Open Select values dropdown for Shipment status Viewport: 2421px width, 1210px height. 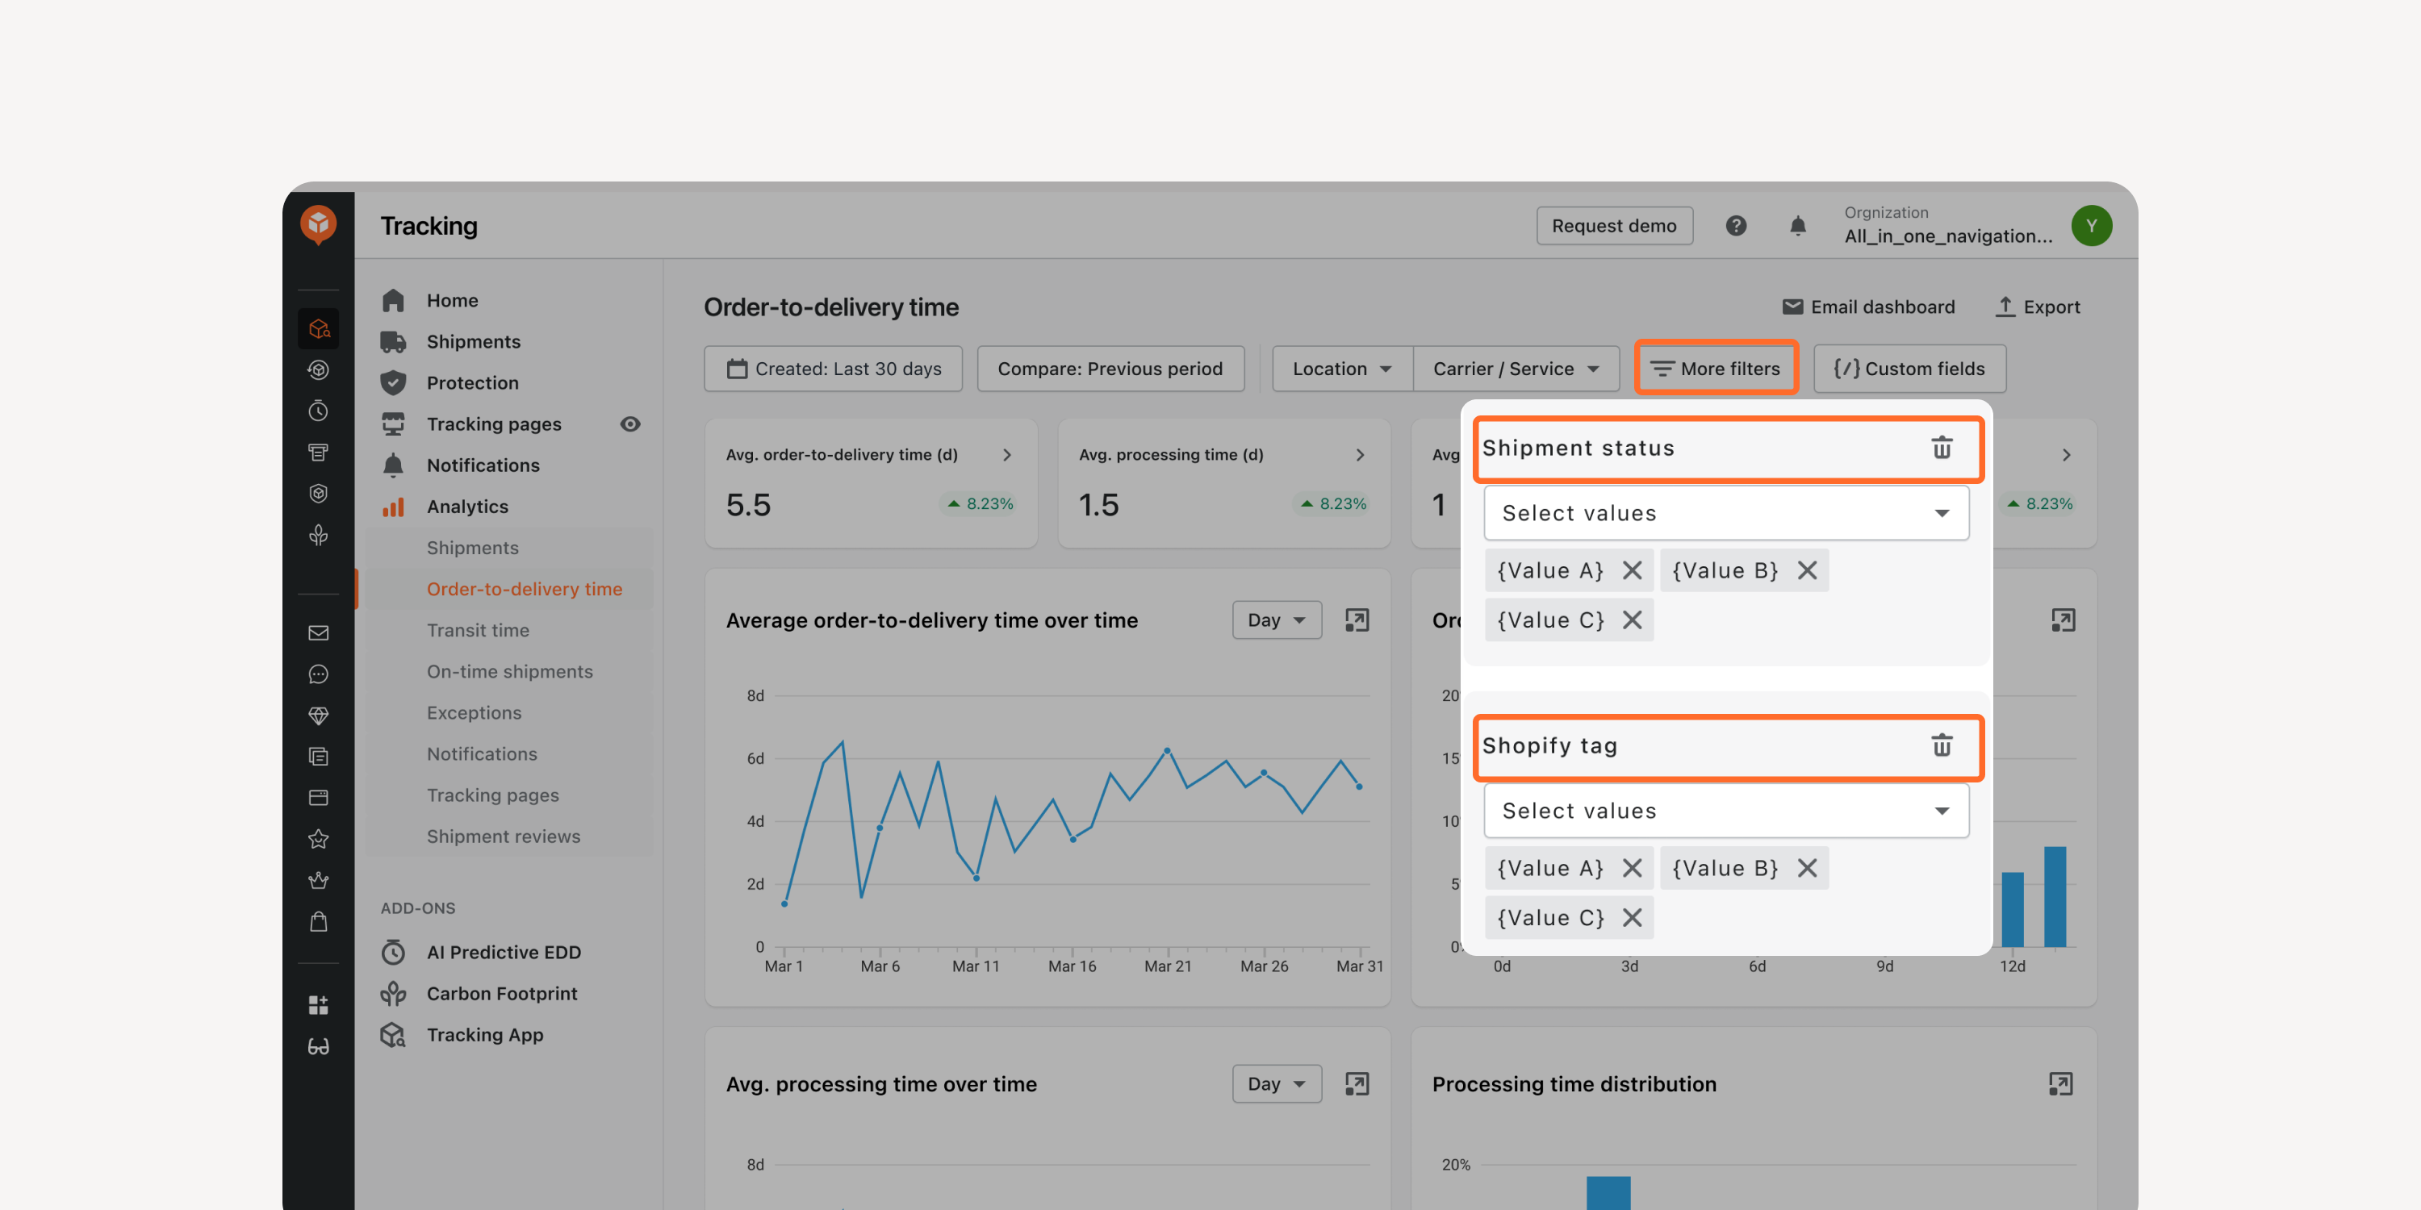[1726, 513]
